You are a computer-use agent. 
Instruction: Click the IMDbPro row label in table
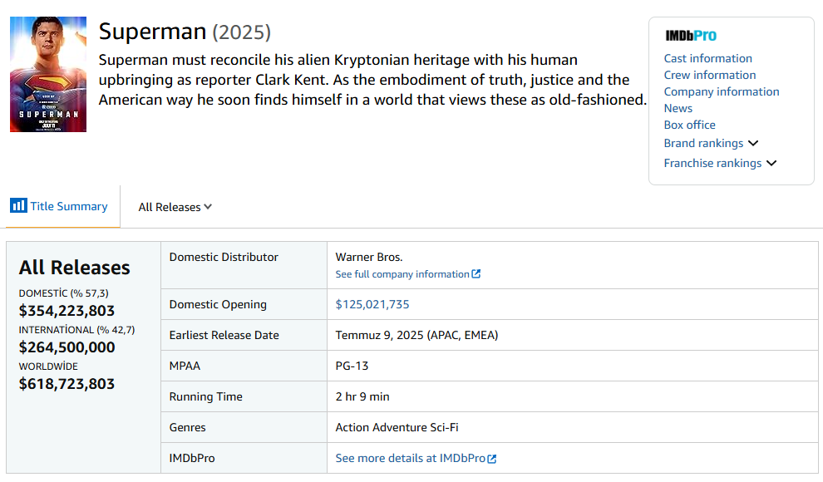pyautogui.click(x=192, y=458)
